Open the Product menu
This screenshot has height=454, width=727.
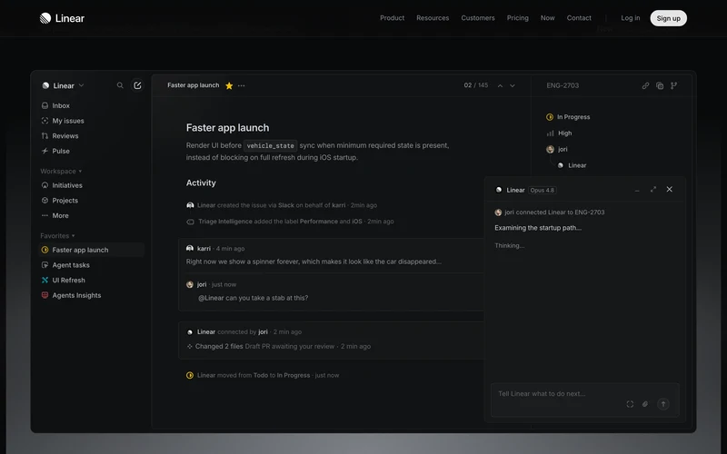pos(393,18)
